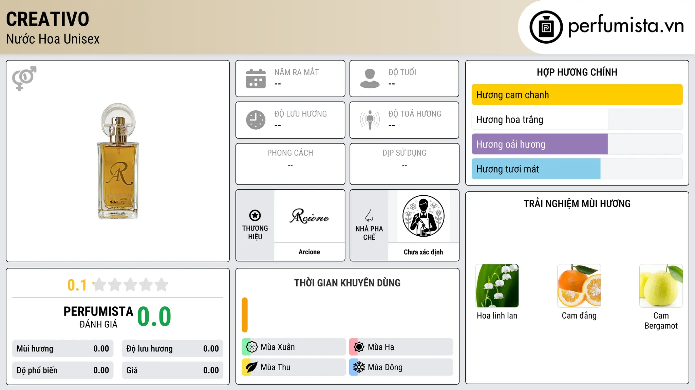Select the Mùa Thu season button
The image size is (695, 390).
click(x=294, y=367)
